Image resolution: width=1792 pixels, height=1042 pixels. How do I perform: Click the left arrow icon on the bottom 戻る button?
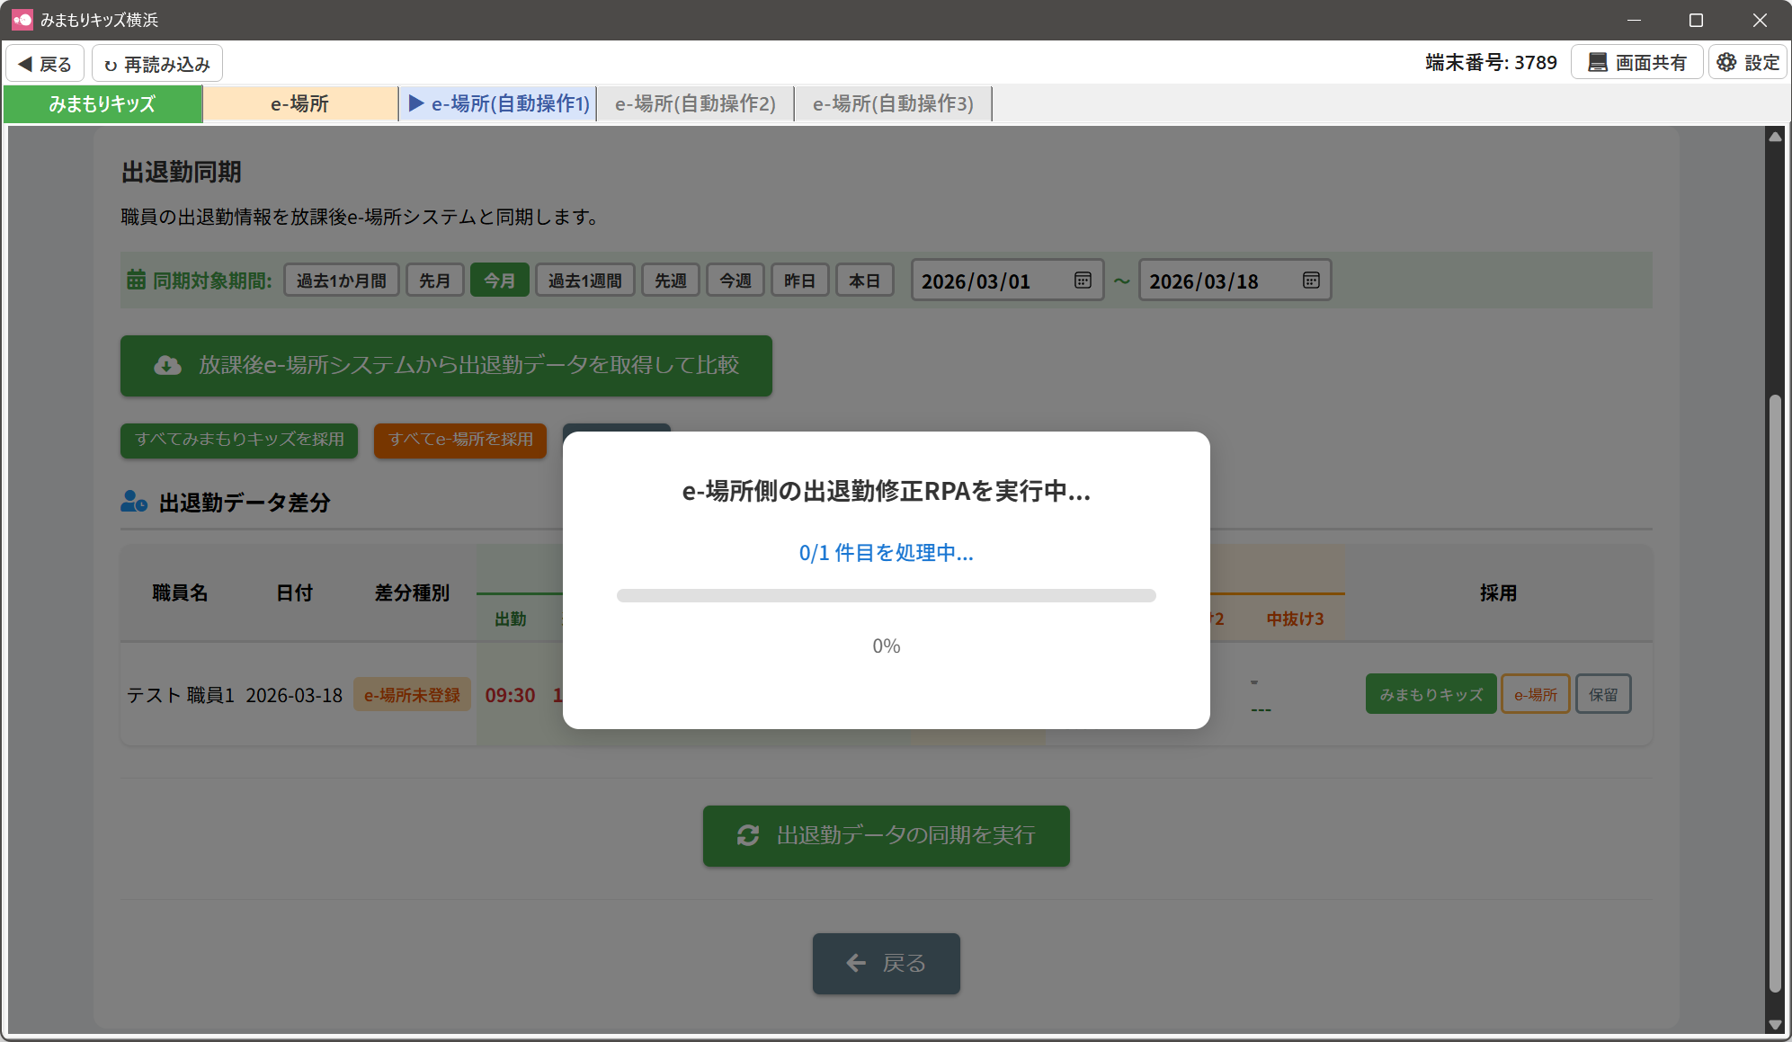click(x=856, y=963)
